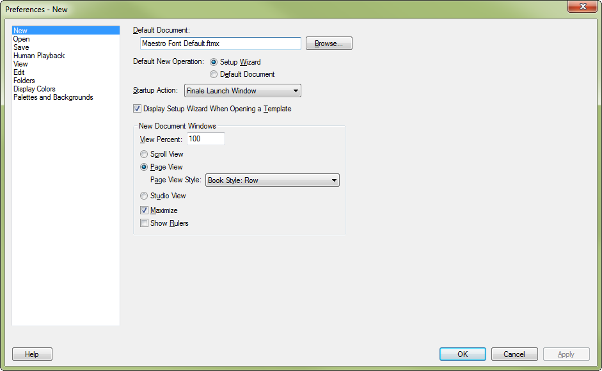Select the New preferences category
Screen dimensions: 602x371
coord(66,30)
